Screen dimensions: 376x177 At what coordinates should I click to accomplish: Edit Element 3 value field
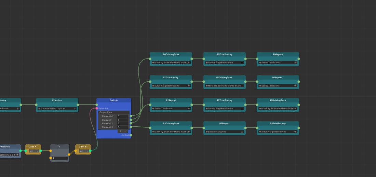coord(122,127)
